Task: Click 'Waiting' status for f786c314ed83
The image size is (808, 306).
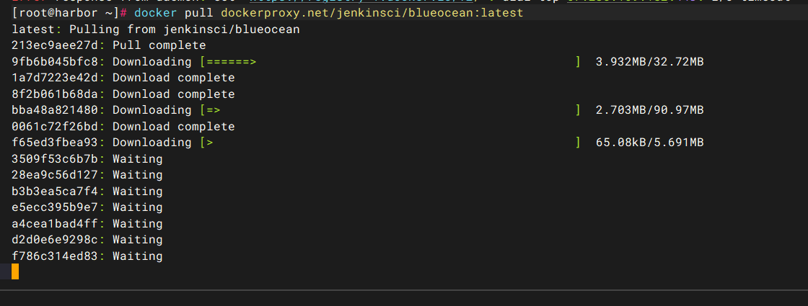Action: [x=138, y=256]
